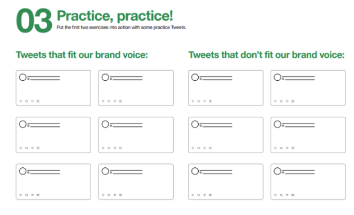Click name line in bottom-right don't-fit tweet card
The image size is (354, 215).
point(299,170)
